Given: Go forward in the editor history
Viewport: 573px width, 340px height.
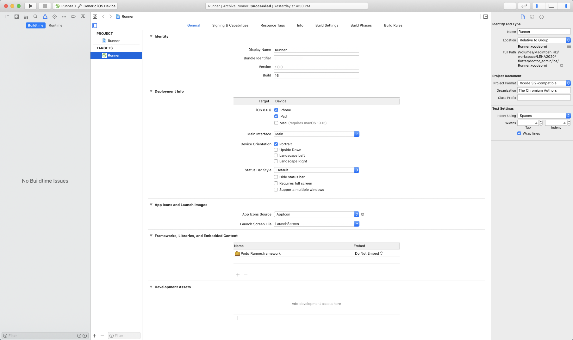Looking at the screenshot, I should [110, 16].
